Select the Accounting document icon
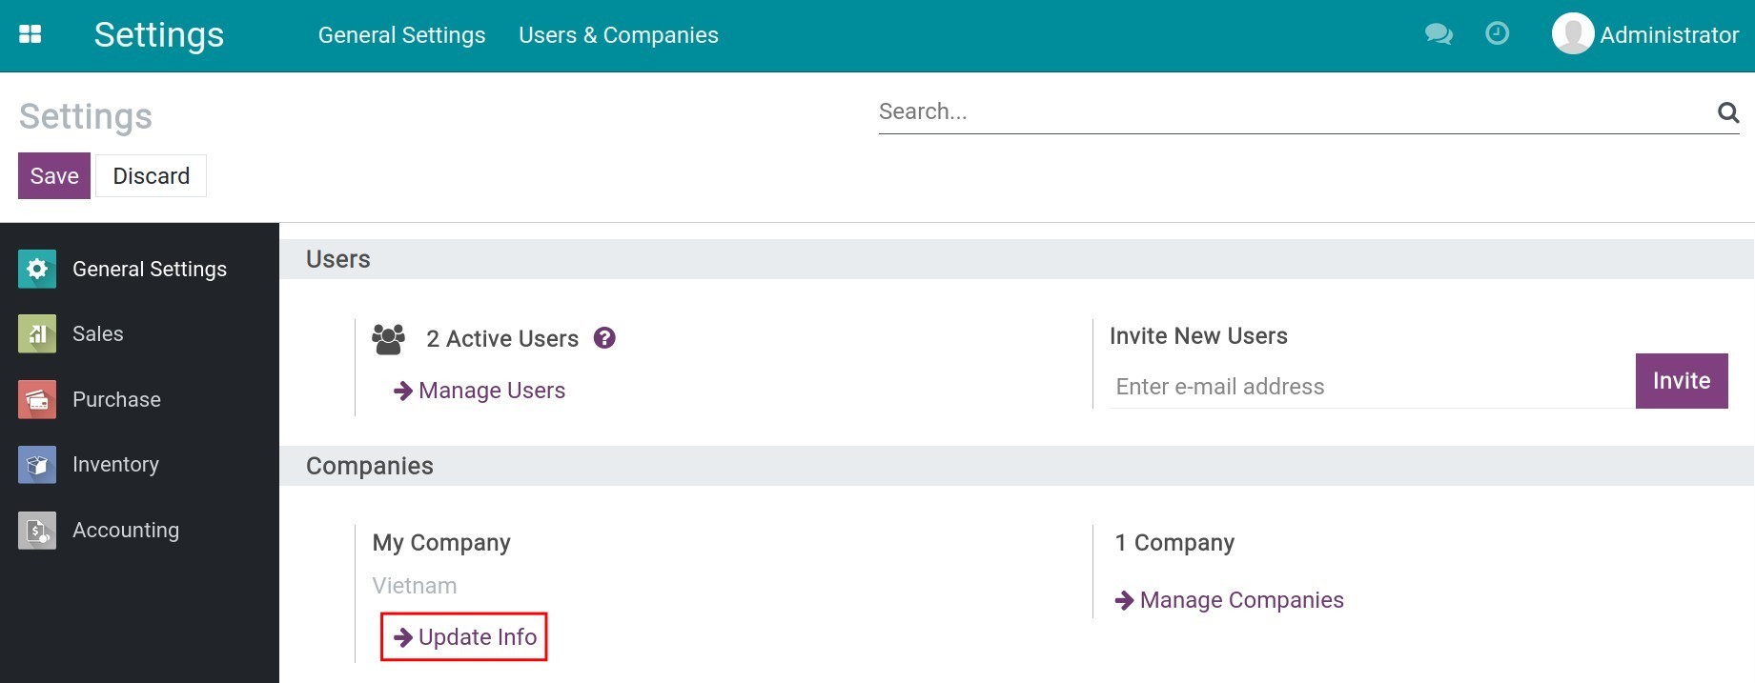 point(37,530)
